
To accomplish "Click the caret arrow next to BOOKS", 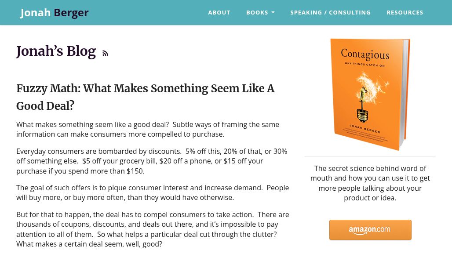I will pos(273,13).
